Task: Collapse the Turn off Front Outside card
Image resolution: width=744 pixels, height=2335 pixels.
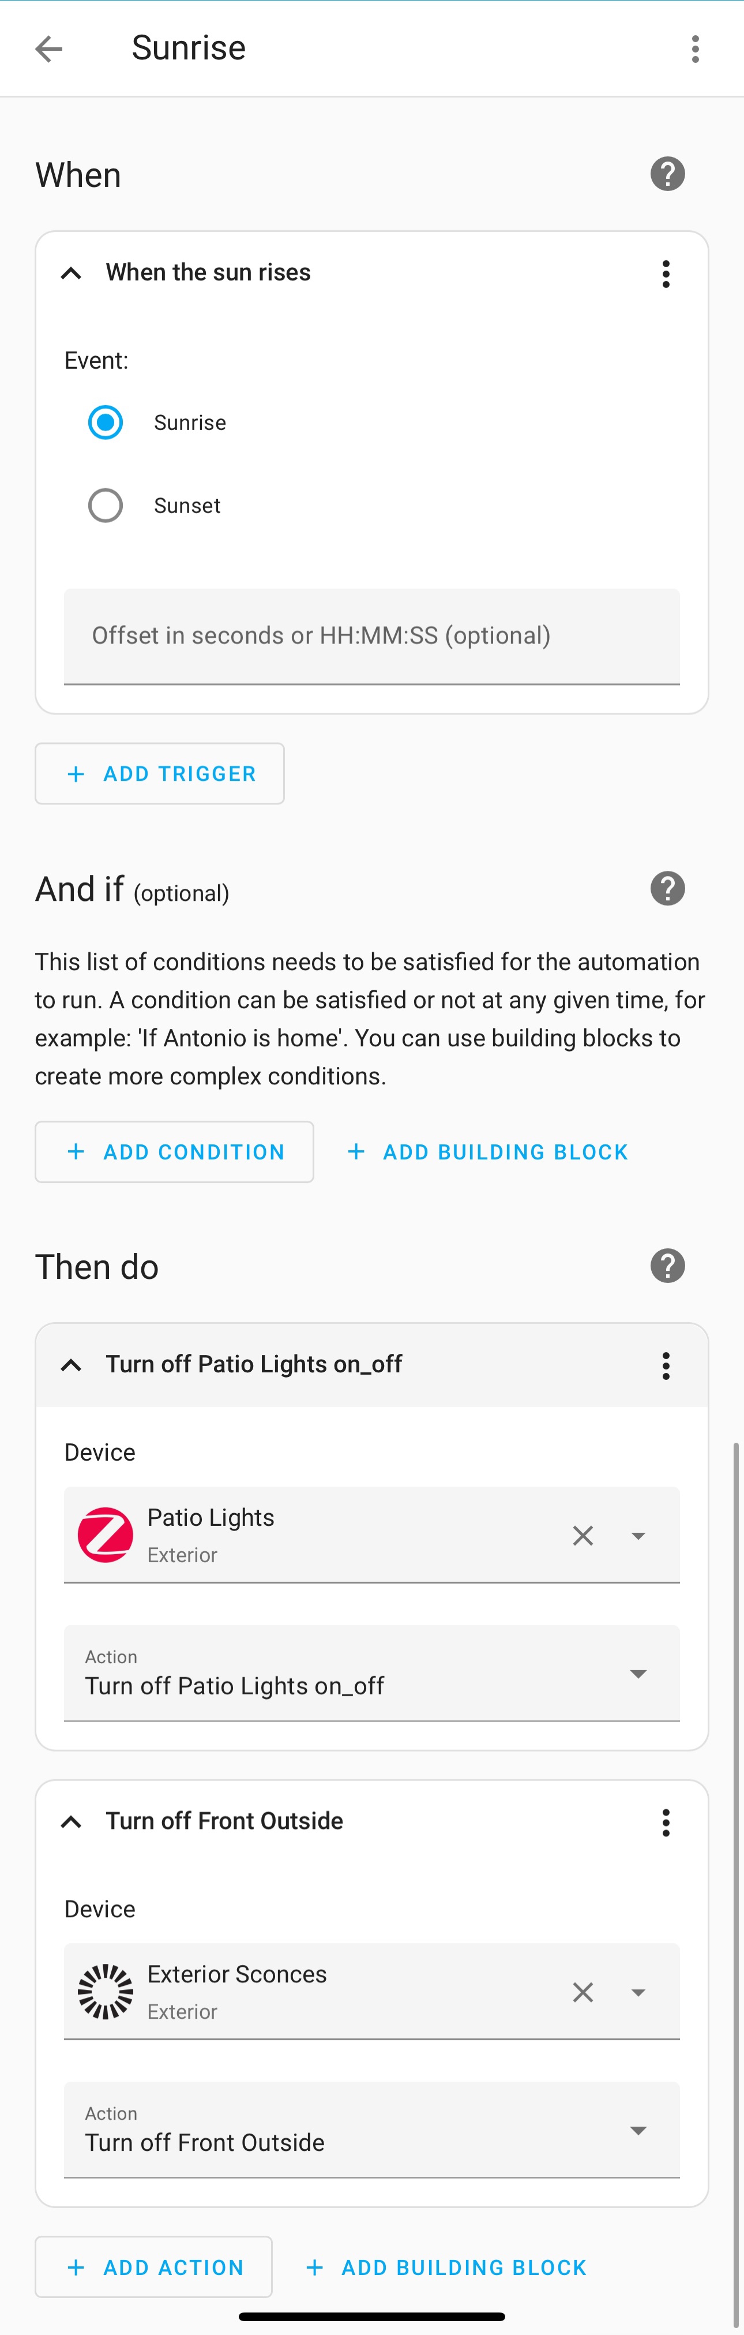Action: pyautogui.click(x=71, y=1822)
